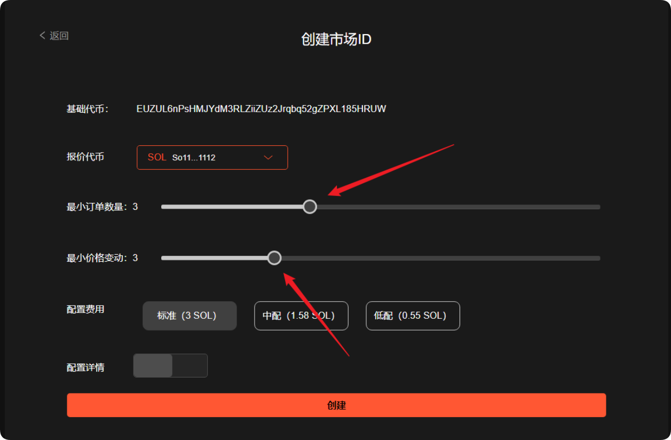Screen dimensions: 671x440
Task: Pick the 低配 (0.55 SOL) fee option
Action: (413, 316)
